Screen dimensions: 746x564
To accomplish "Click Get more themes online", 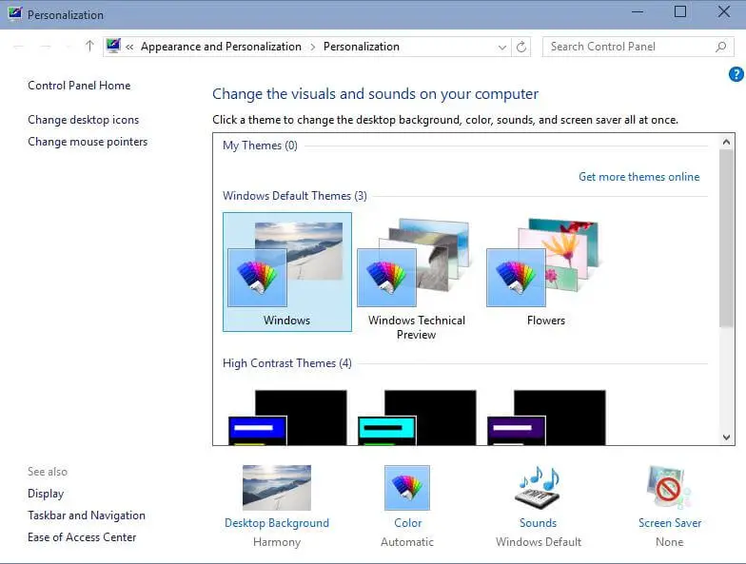I will point(639,177).
